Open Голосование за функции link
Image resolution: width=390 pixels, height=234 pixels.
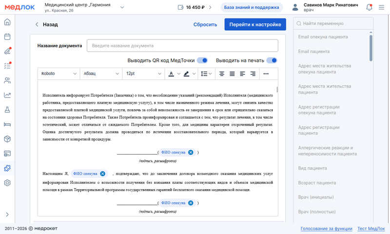click(326, 229)
